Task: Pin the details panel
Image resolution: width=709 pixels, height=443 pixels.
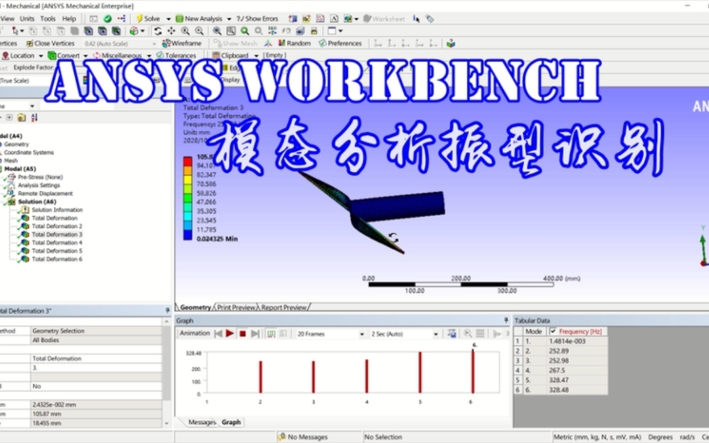Action: 167,311
